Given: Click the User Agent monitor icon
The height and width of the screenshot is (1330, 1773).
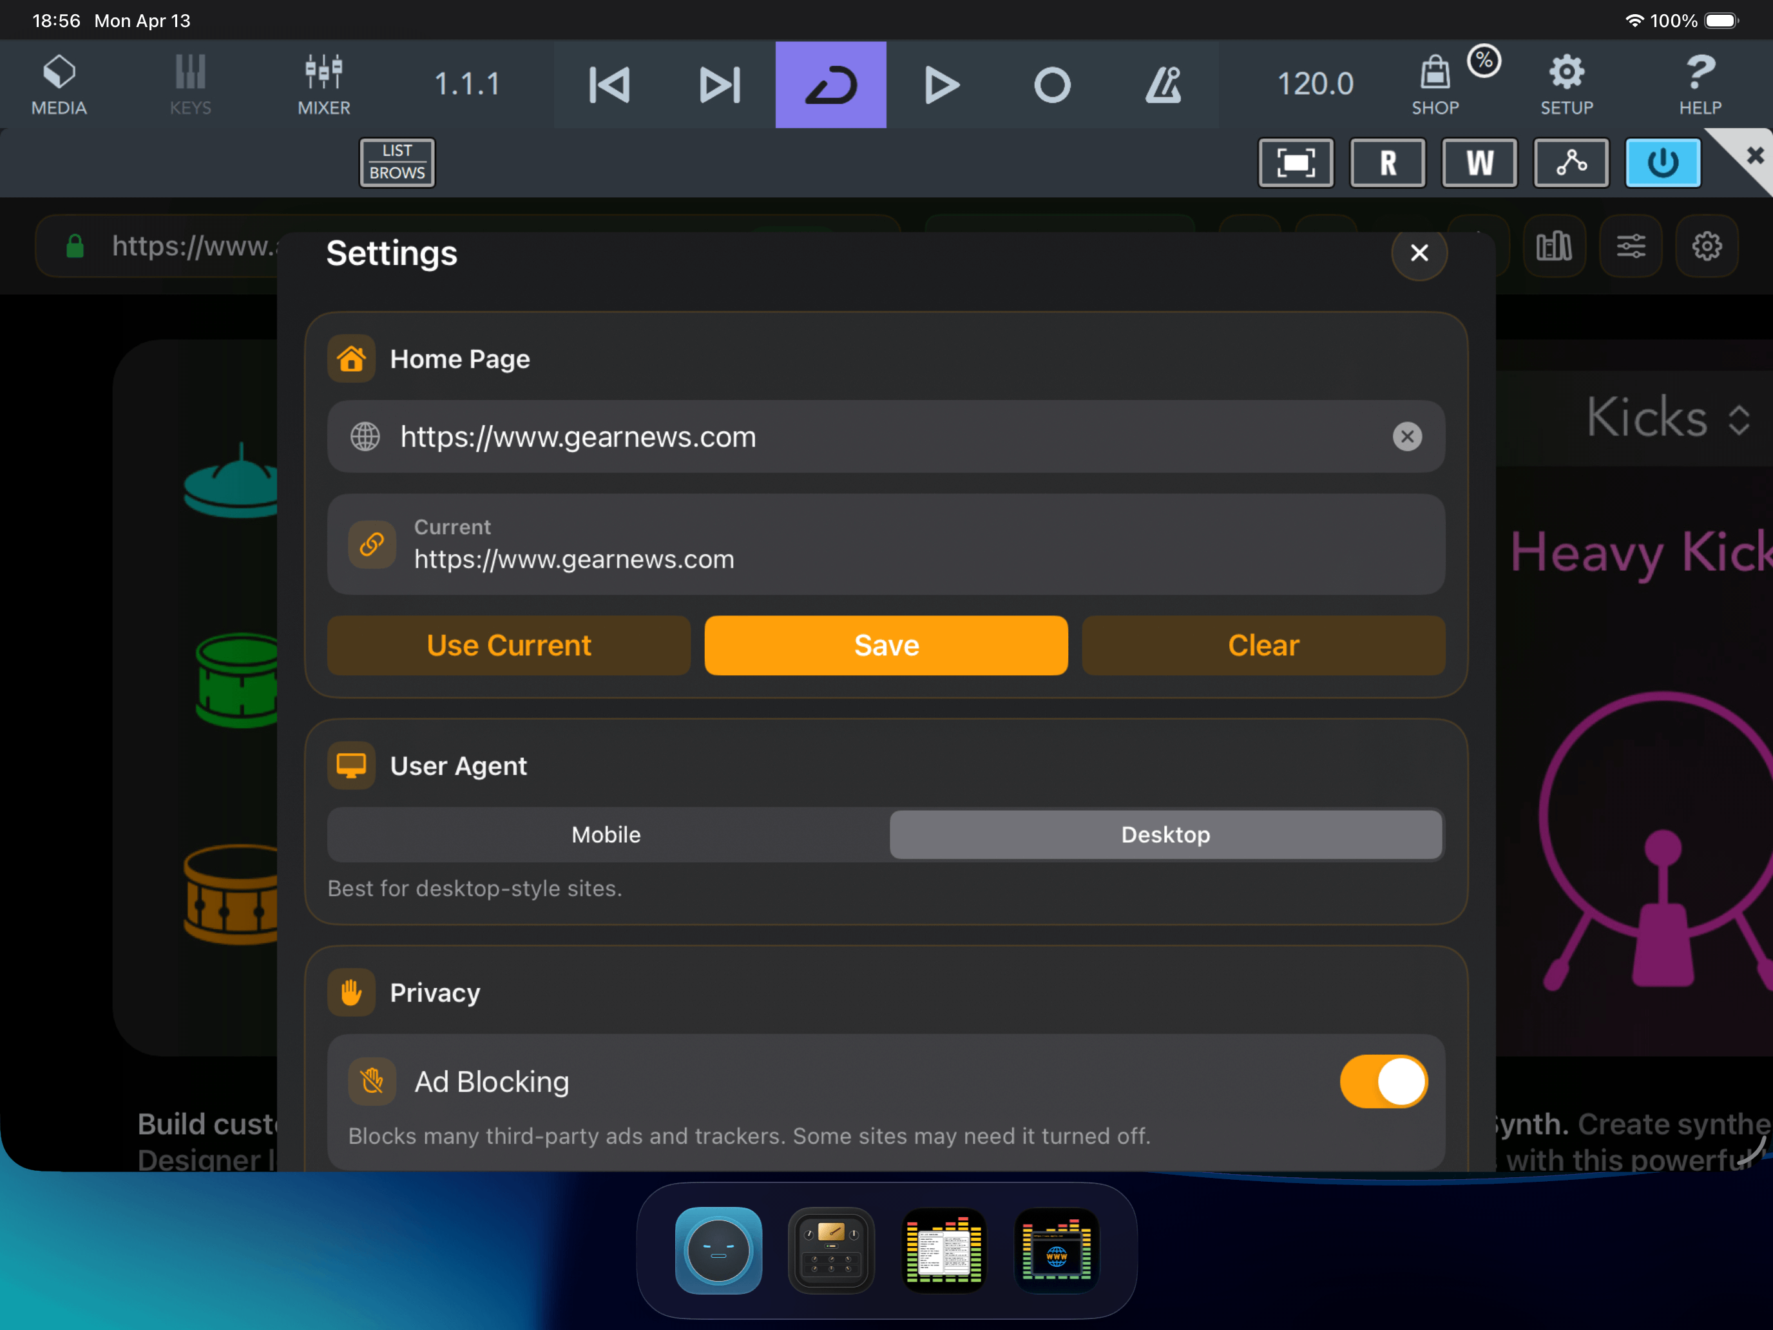Looking at the screenshot, I should [x=351, y=766].
